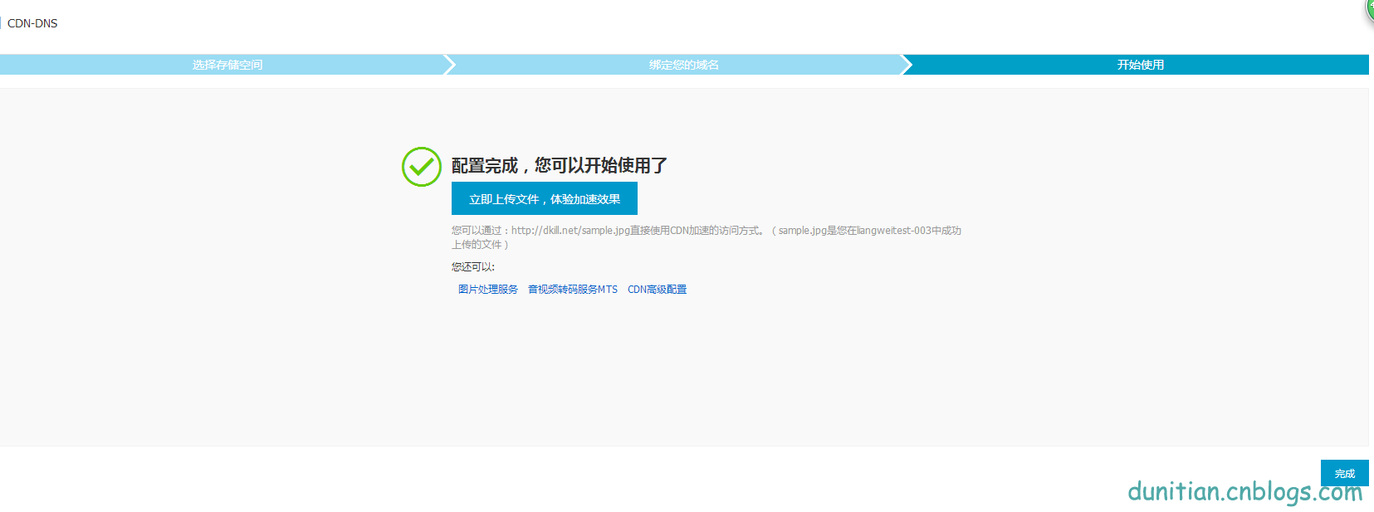
Task: Open the 图片处理服务 link
Action: tap(488, 290)
